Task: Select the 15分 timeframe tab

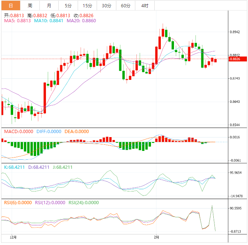Action: [x=88, y=5]
